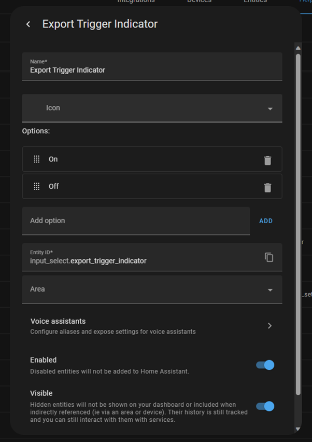Image resolution: width=312 pixels, height=442 pixels.
Task: Click the back arrow icon
Action: [28, 24]
